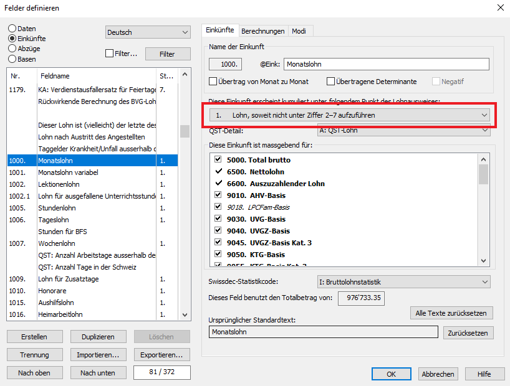This screenshot has height=386, width=510.
Task: Click the @Eink Monatslohn text field
Action: pyautogui.click(x=386, y=64)
